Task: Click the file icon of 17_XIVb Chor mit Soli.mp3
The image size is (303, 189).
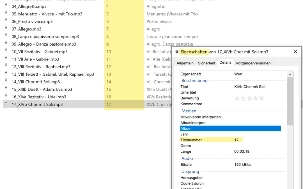Action: [6, 103]
